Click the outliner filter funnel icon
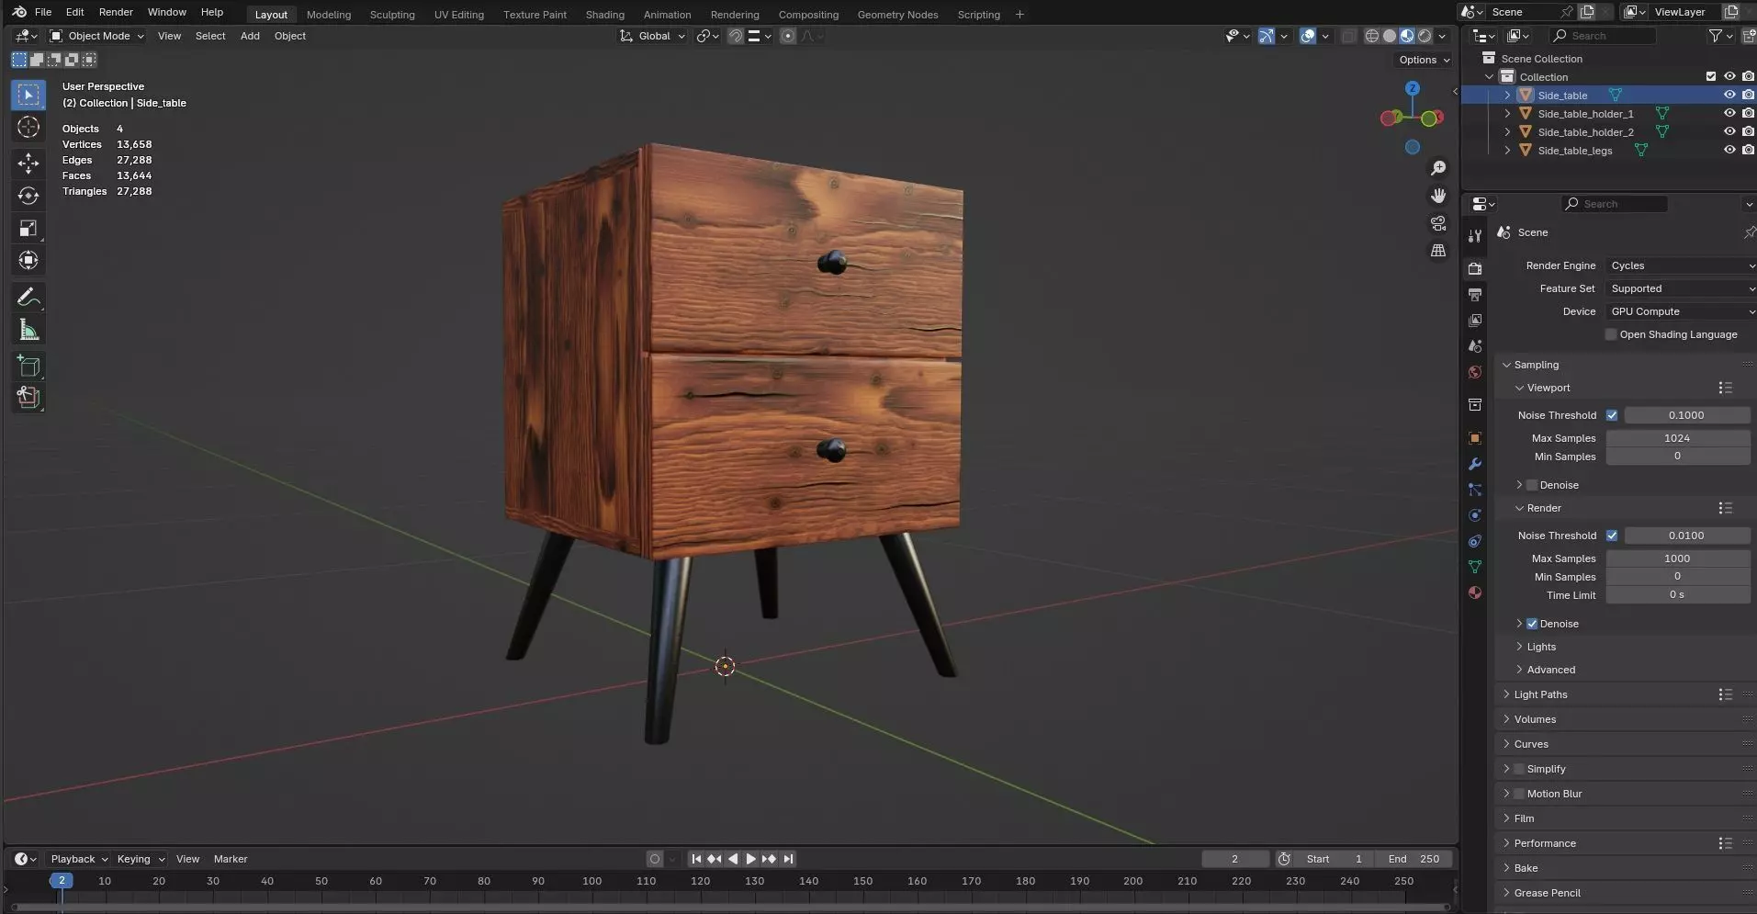The image size is (1757, 914). 1715,36
